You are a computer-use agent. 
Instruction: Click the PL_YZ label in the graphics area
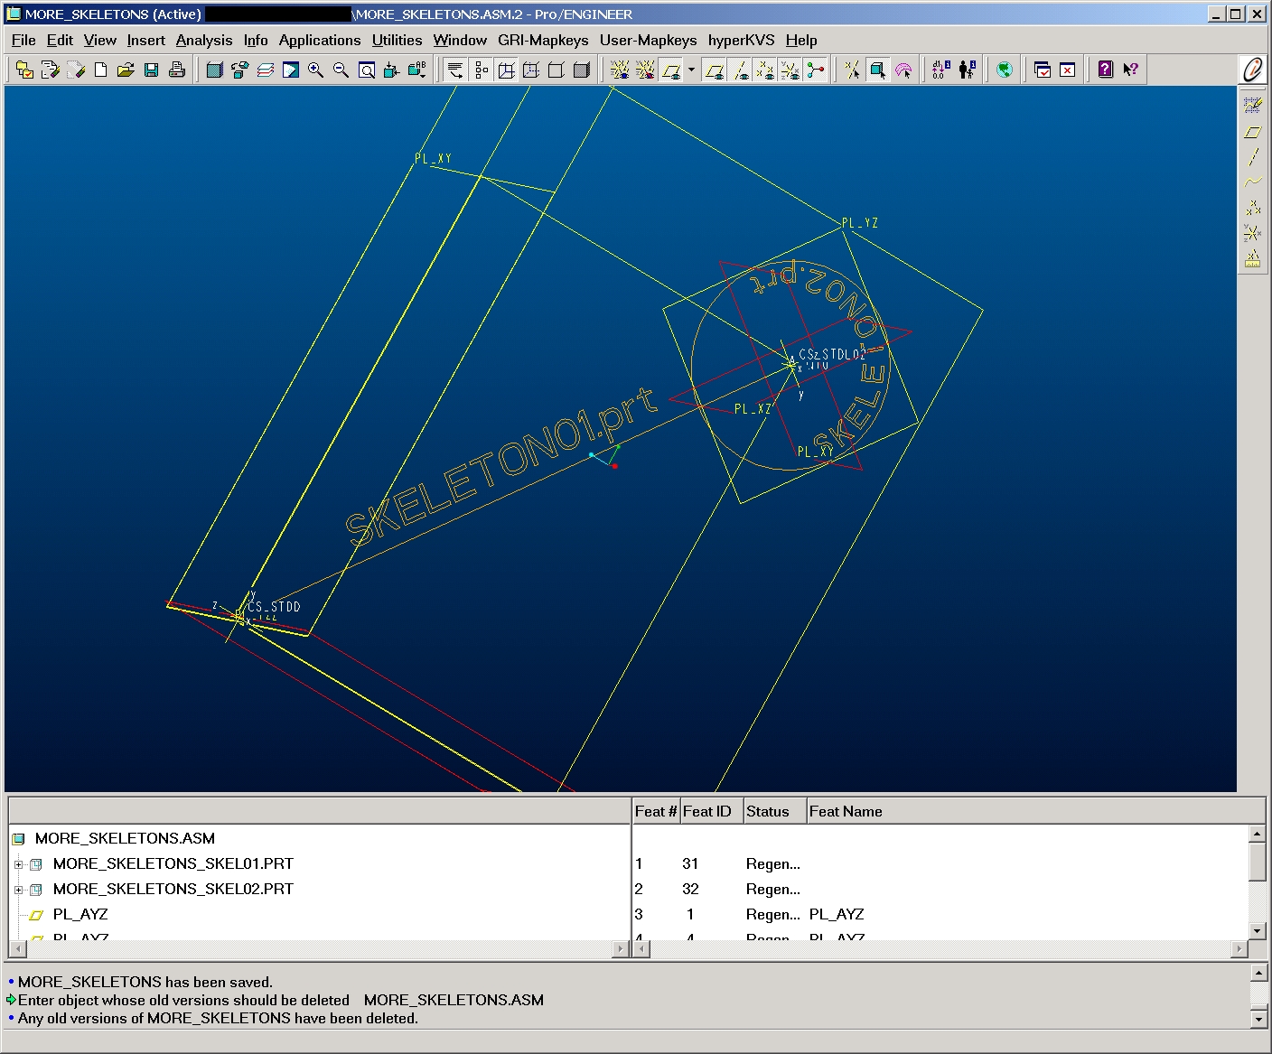pos(860,223)
